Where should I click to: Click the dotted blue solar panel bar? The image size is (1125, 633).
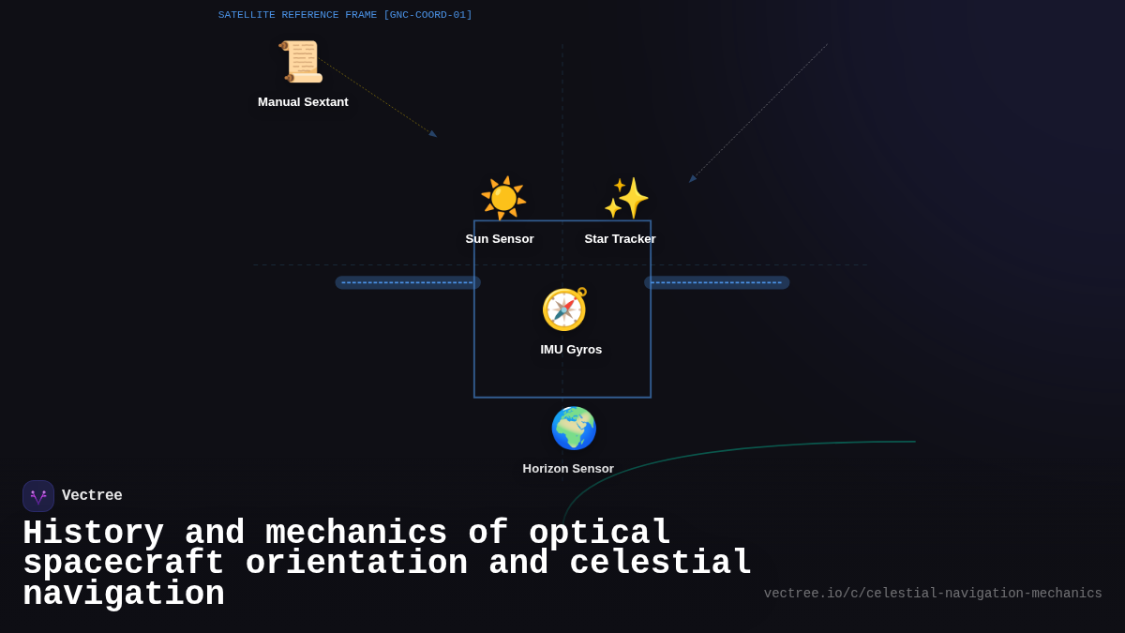pos(408,282)
